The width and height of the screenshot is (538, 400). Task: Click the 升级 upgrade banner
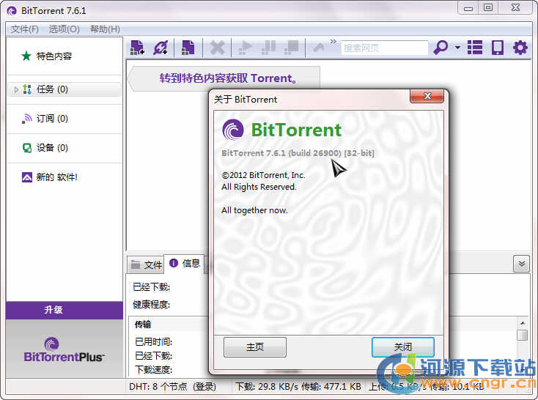(x=64, y=310)
